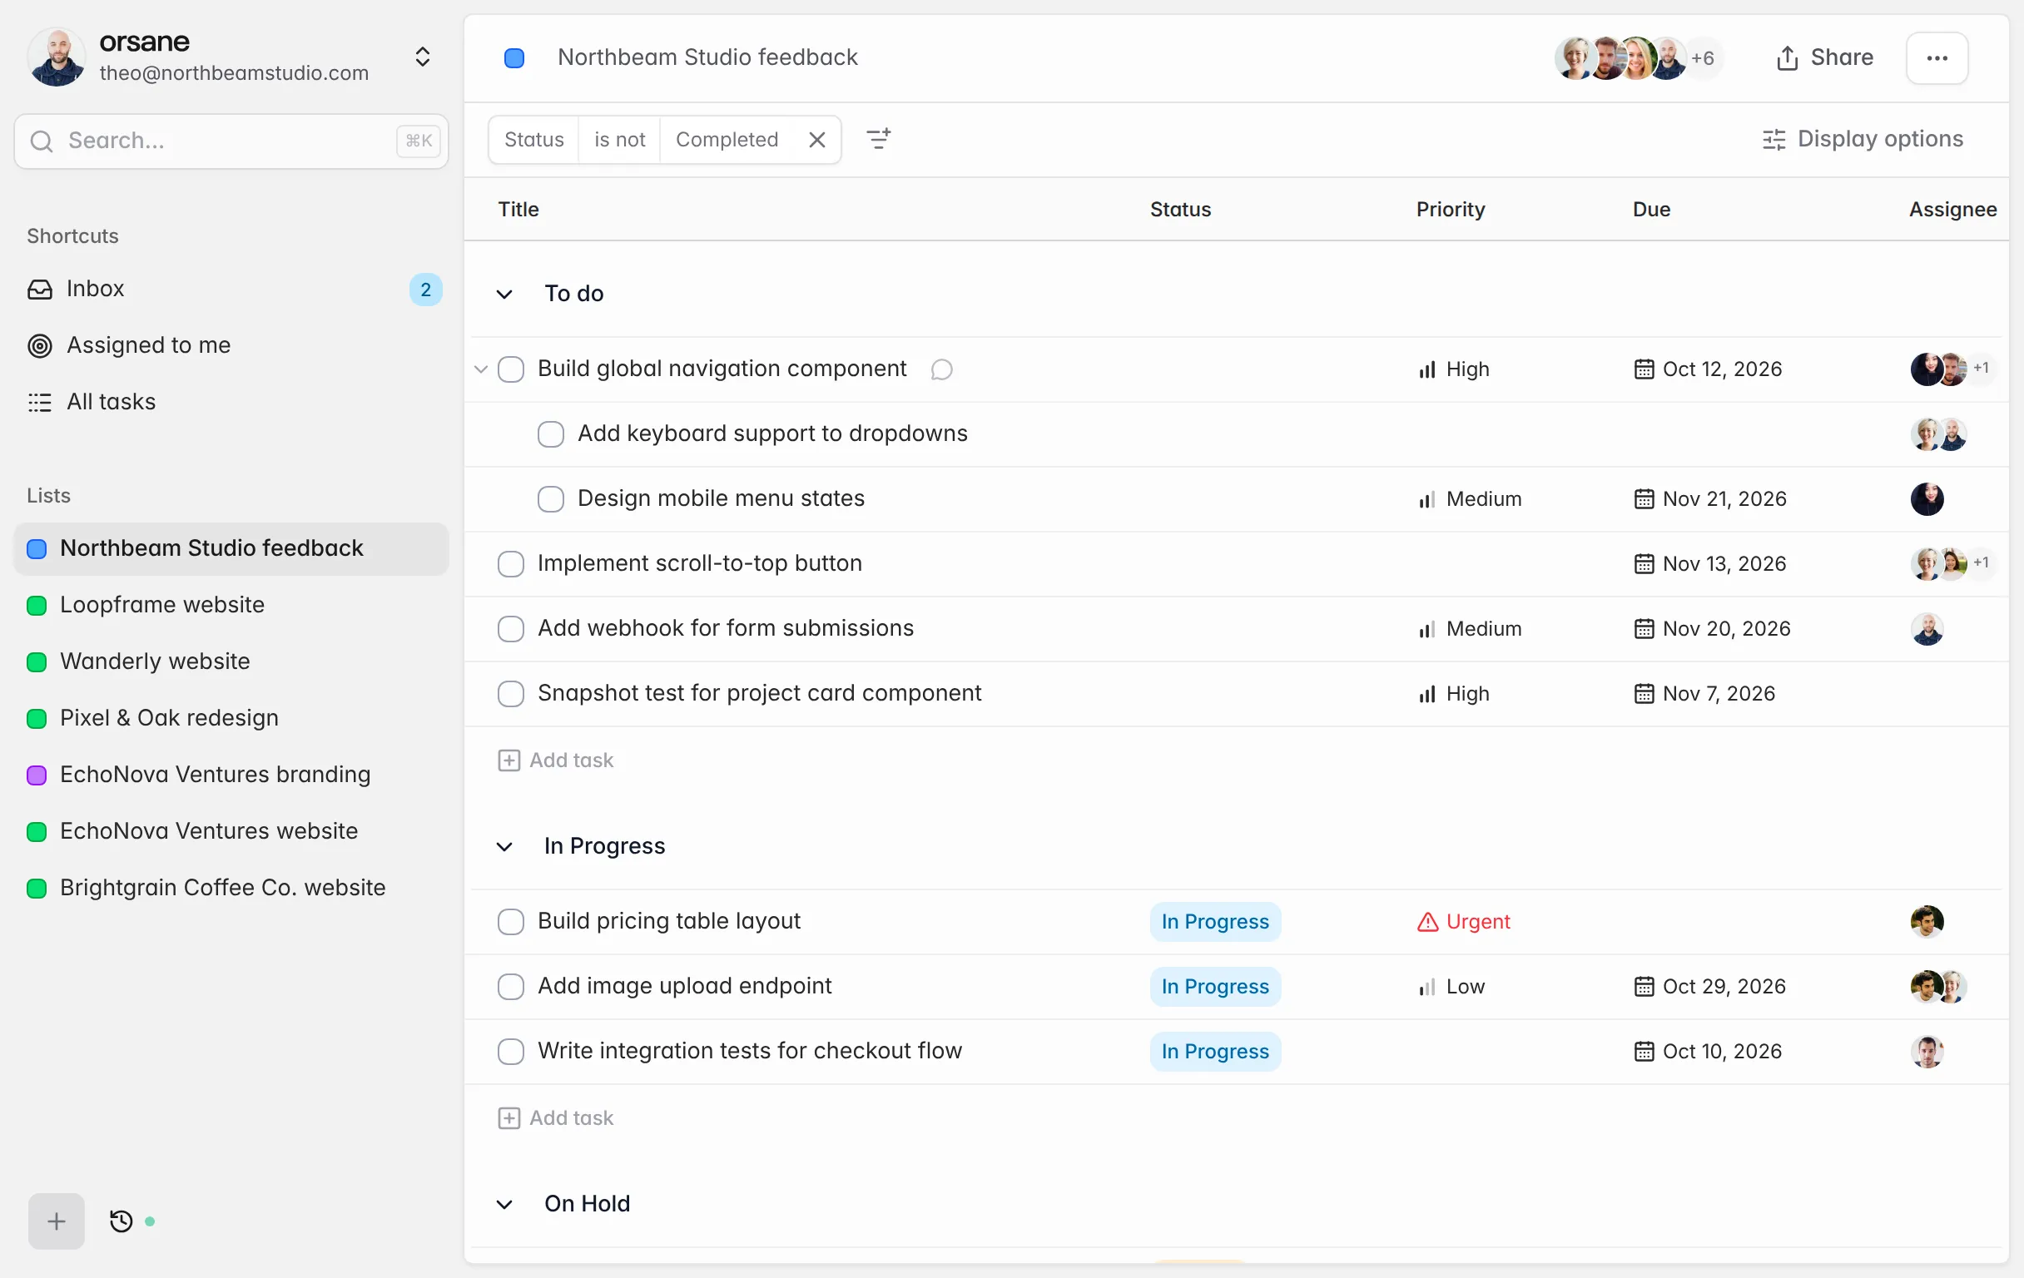The height and width of the screenshot is (1278, 2024).
Task: Click assignee avatar of Write integration tests
Action: [x=1927, y=1052]
